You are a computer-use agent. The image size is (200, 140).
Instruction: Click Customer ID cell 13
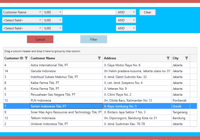pyautogui.click(x=16, y=118)
